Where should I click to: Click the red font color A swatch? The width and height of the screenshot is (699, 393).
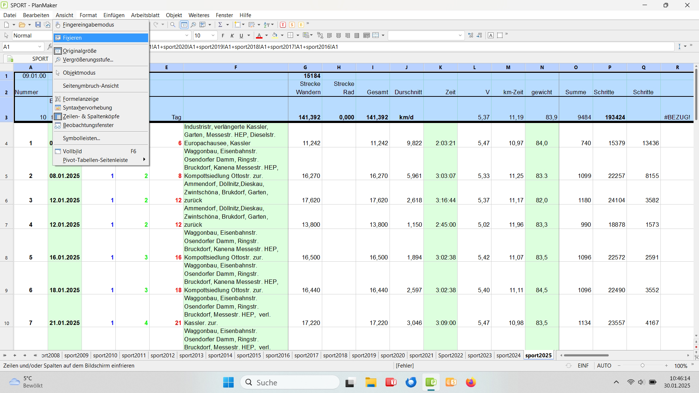coord(259,36)
